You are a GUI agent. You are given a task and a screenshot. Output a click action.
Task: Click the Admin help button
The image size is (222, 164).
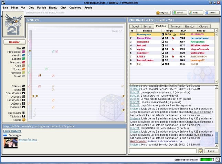point(212,12)
